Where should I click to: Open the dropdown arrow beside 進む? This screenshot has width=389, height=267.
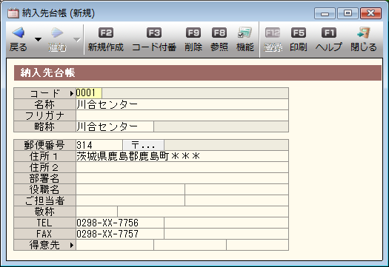pos(77,39)
